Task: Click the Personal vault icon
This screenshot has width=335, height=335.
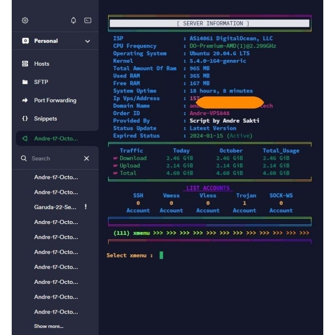Action: [x=24, y=41]
